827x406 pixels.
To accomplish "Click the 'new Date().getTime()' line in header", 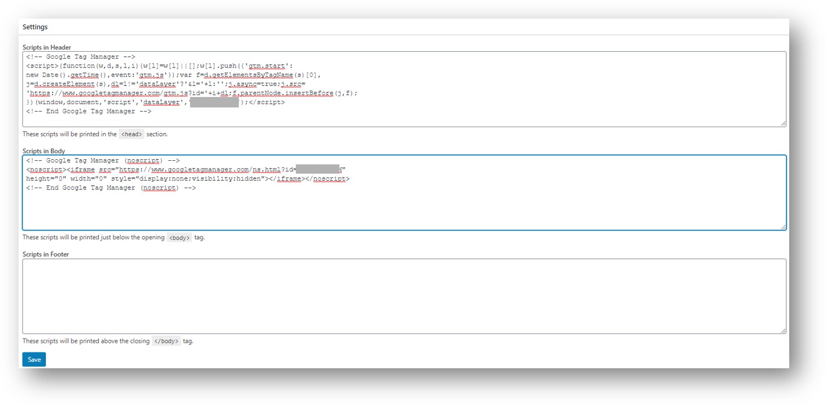I will pyautogui.click(x=173, y=75).
